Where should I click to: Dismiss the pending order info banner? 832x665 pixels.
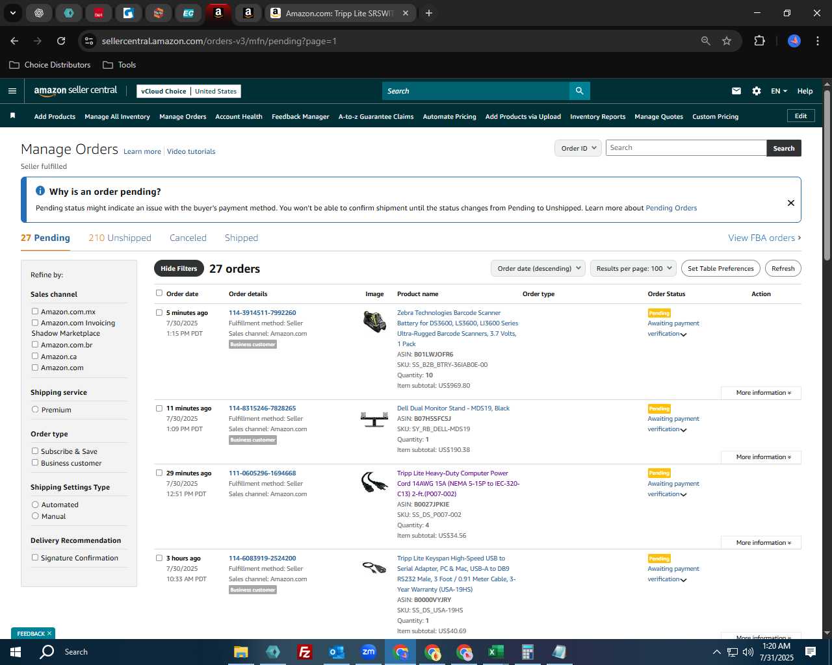[x=791, y=203]
